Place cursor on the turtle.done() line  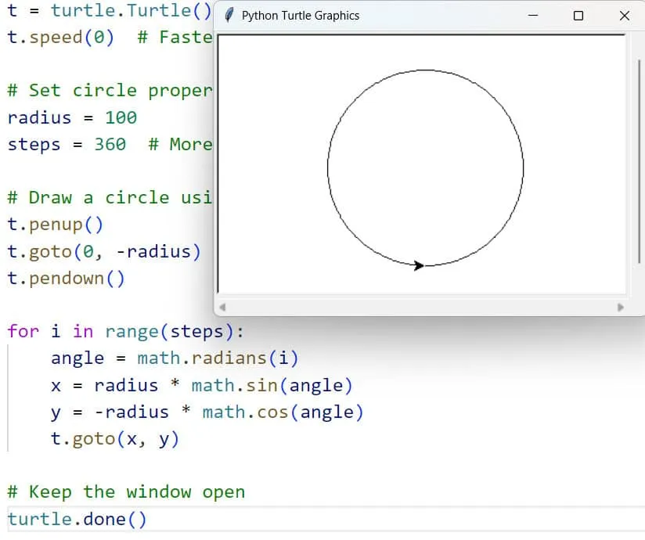tap(77, 519)
